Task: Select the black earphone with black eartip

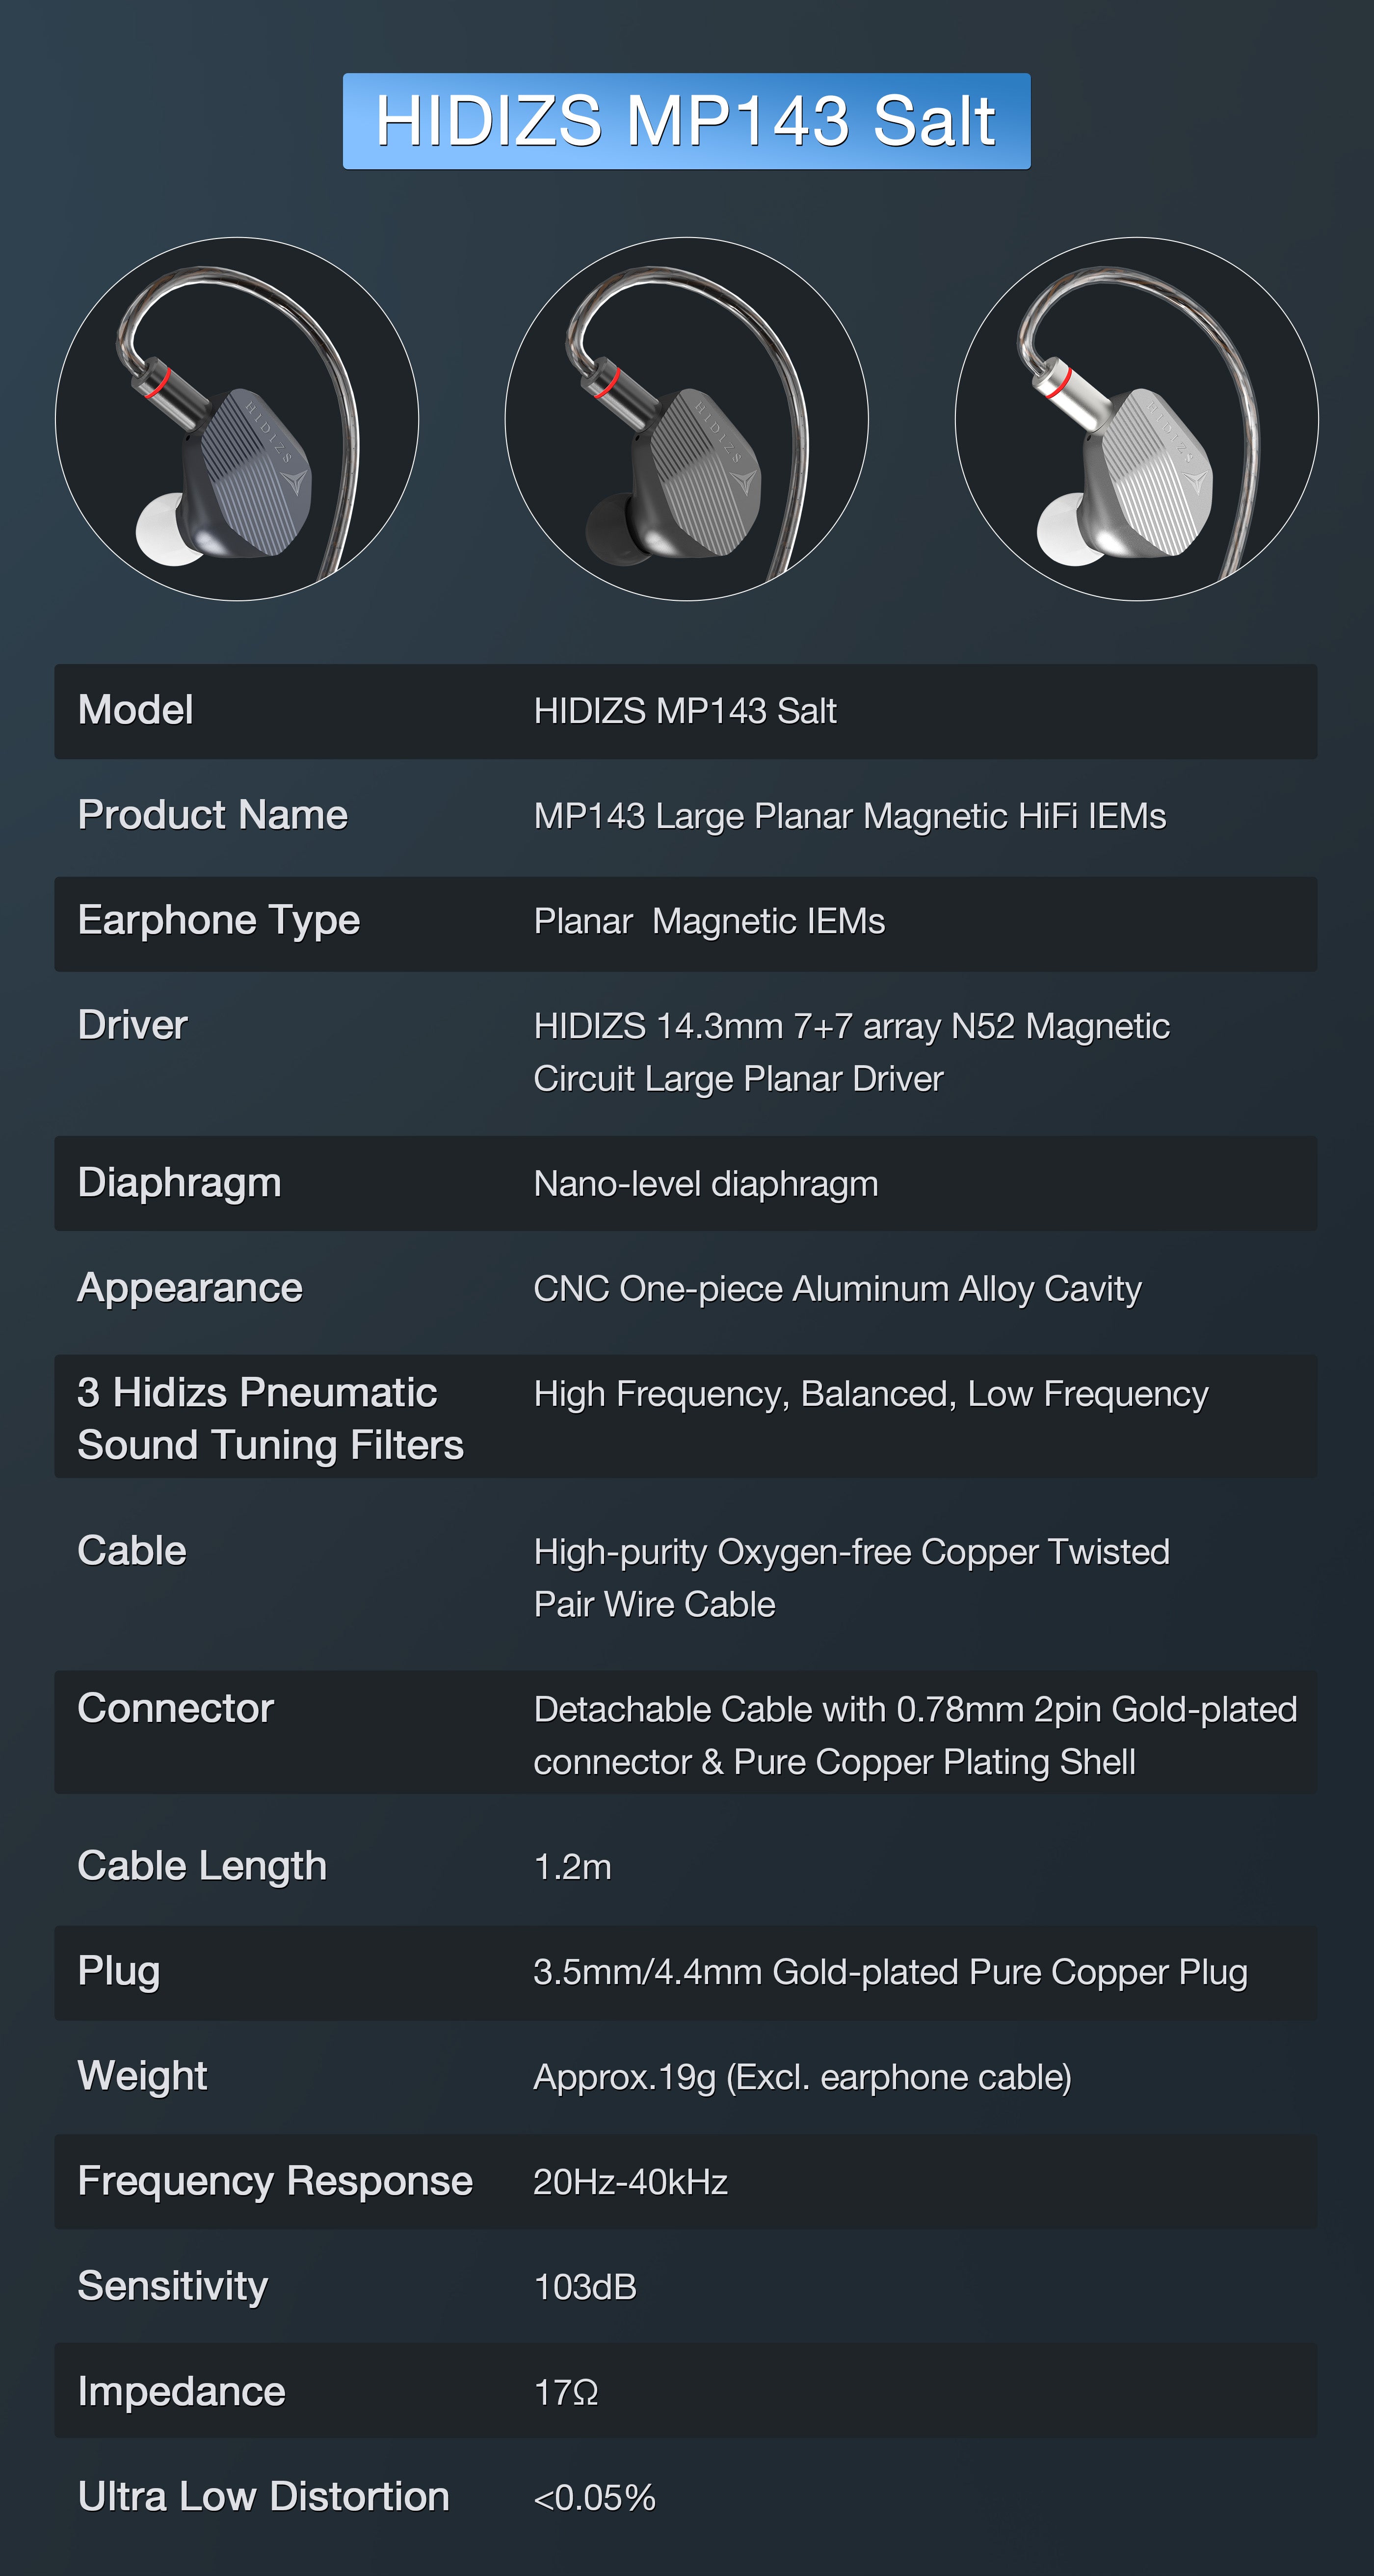Action: pos(686,419)
